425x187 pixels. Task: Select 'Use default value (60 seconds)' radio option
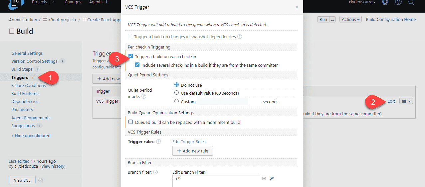pos(177,93)
